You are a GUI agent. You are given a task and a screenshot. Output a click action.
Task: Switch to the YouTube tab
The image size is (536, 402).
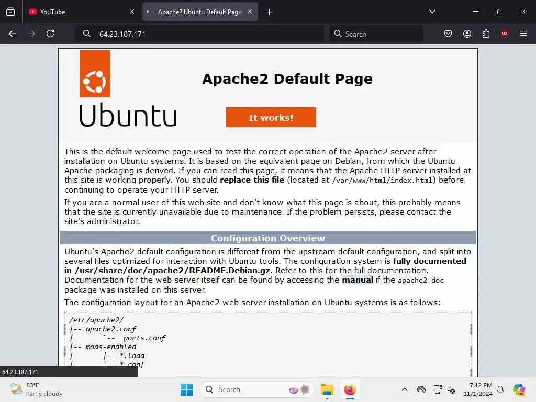tap(81, 12)
